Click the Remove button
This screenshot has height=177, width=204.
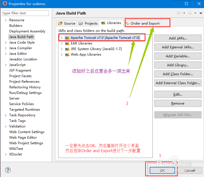tap(178, 103)
